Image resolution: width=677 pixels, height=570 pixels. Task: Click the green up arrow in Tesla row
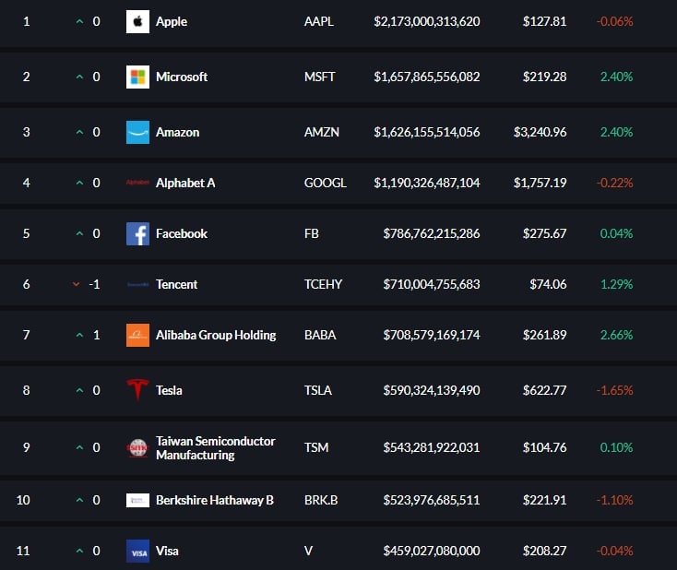[79, 390]
